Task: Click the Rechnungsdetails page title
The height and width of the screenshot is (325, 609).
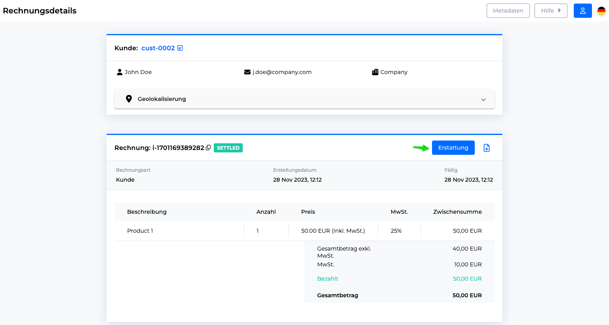Action: click(x=40, y=11)
